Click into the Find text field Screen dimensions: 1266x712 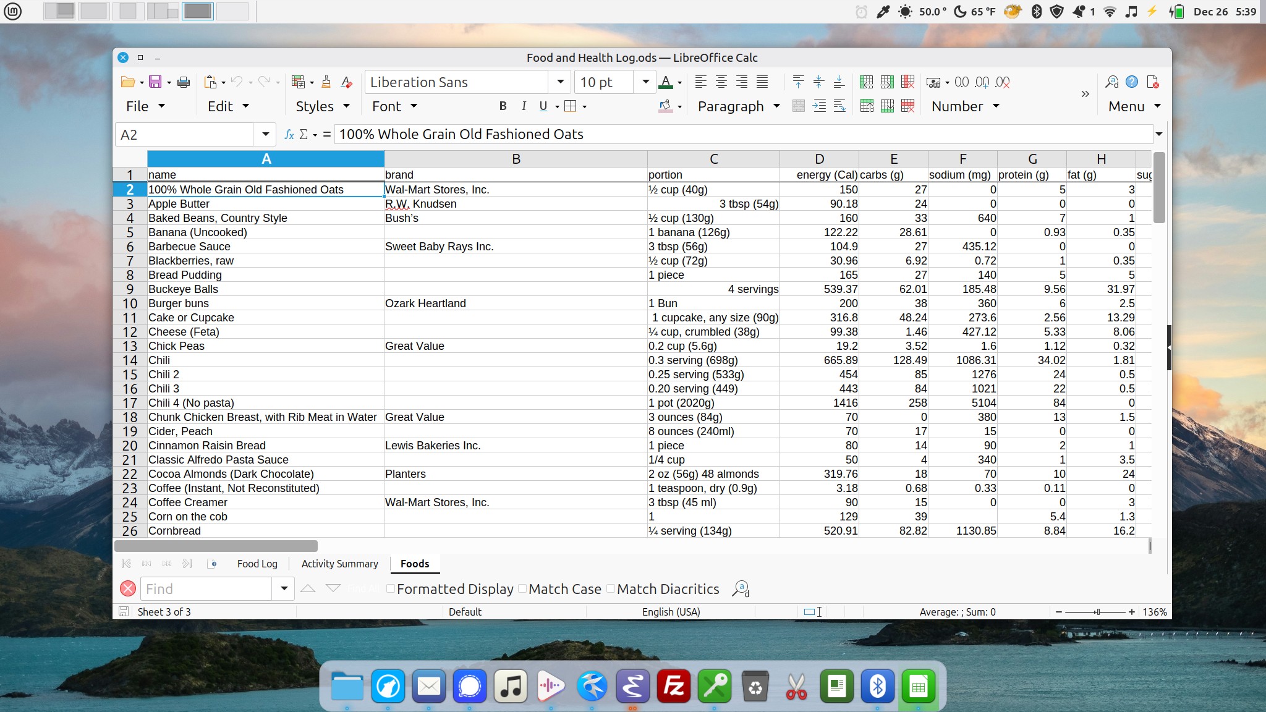[x=206, y=589]
